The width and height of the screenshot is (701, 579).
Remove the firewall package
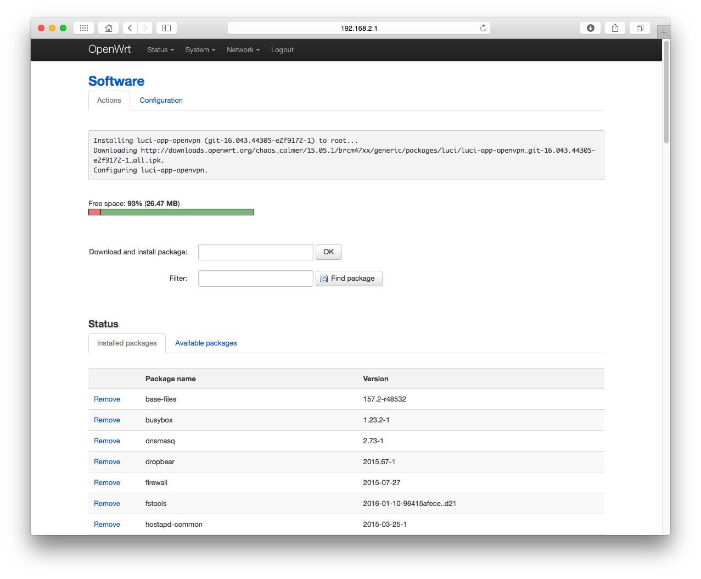(x=107, y=483)
